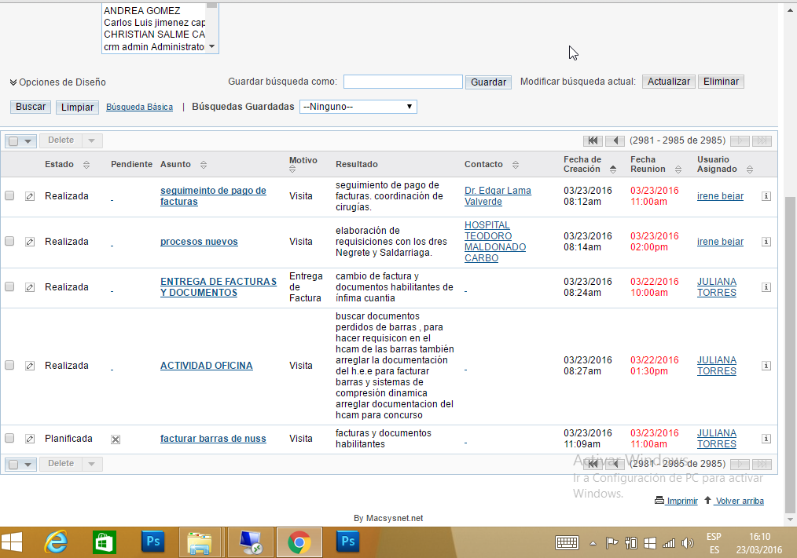797x558 pixels.
Task: Click info icon for 'facturar barras de nuss' row
Action: (x=766, y=439)
